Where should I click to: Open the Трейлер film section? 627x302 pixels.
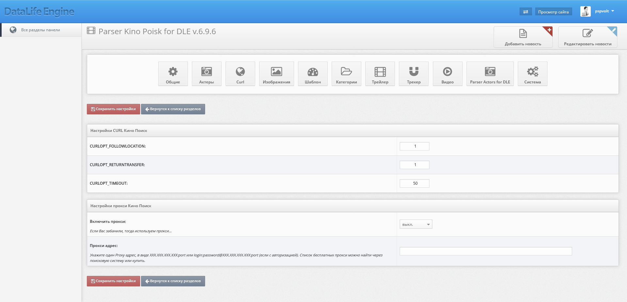[x=380, y=74]
